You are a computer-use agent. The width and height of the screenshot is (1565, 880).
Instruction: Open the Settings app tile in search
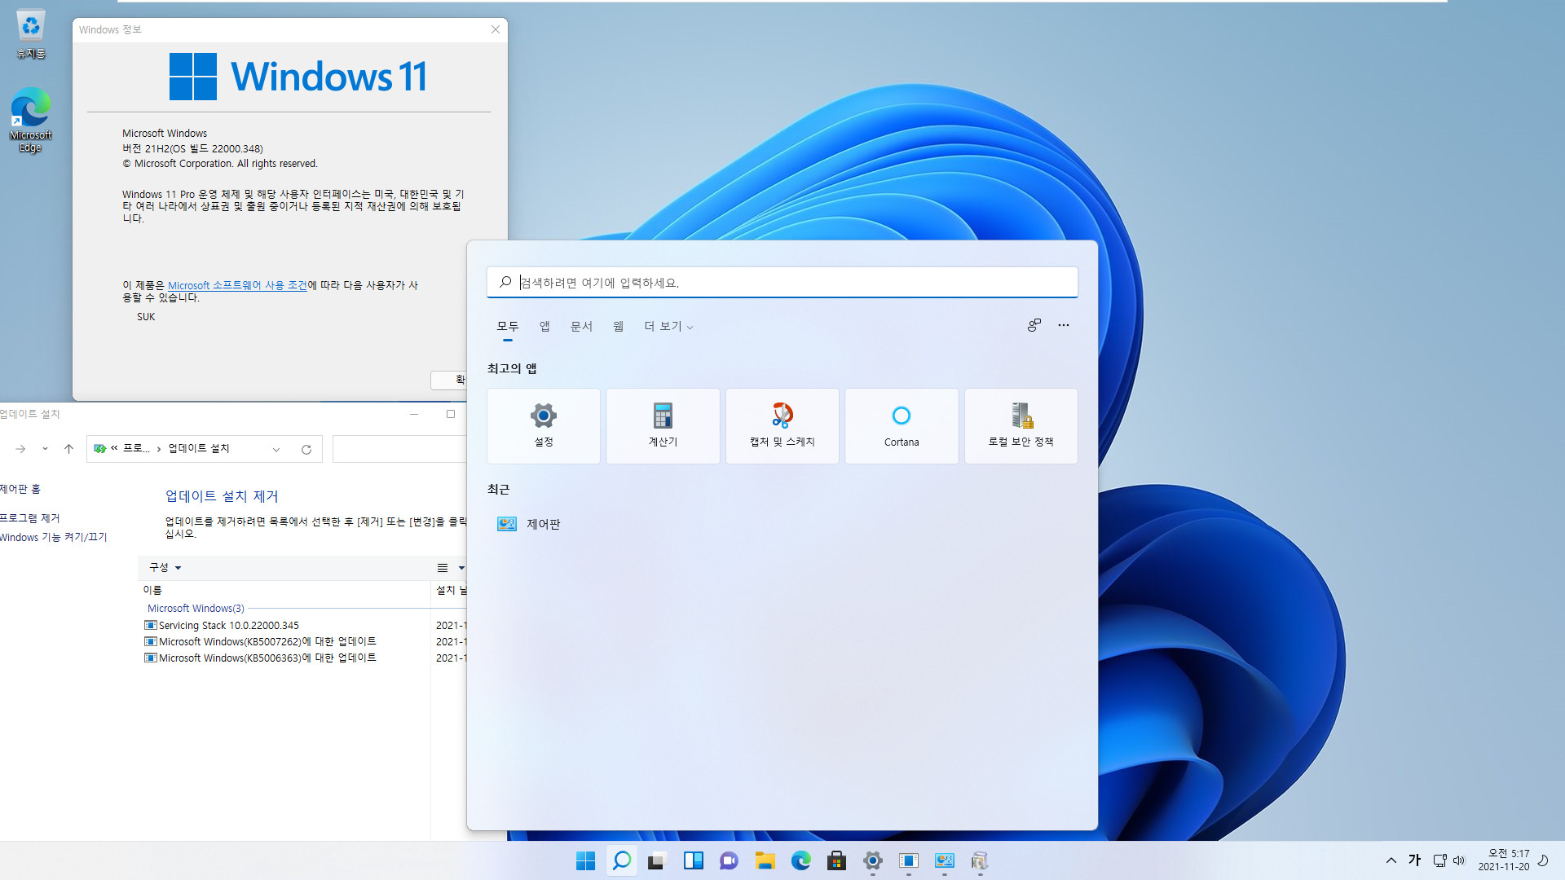pyautogui.click(x=544, y=426)
